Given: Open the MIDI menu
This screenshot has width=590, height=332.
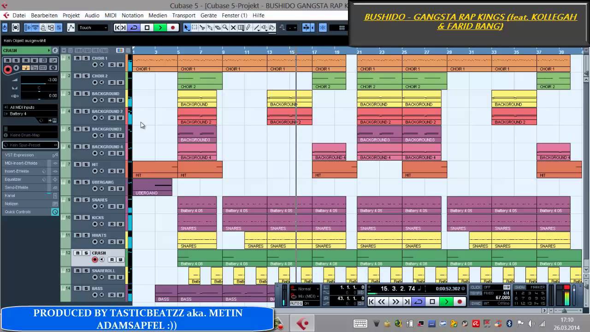Looking at the screenshot, I should click(111, 15).
